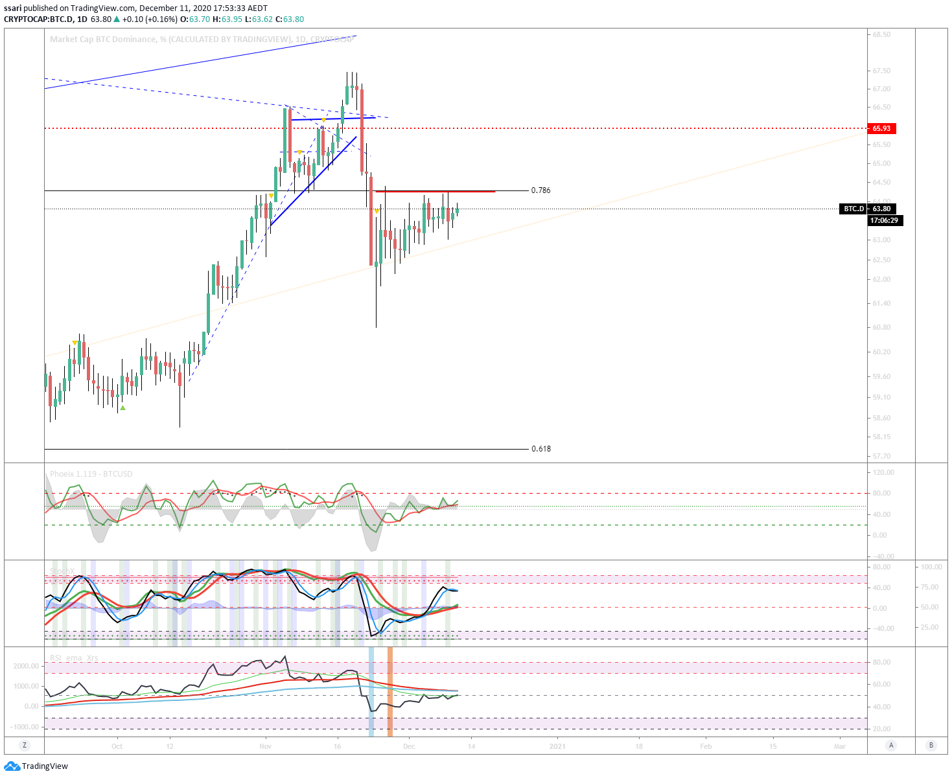Click the Oct label on time axis
The width and height of the screenshot is (952, 778).
pos(117,746)
